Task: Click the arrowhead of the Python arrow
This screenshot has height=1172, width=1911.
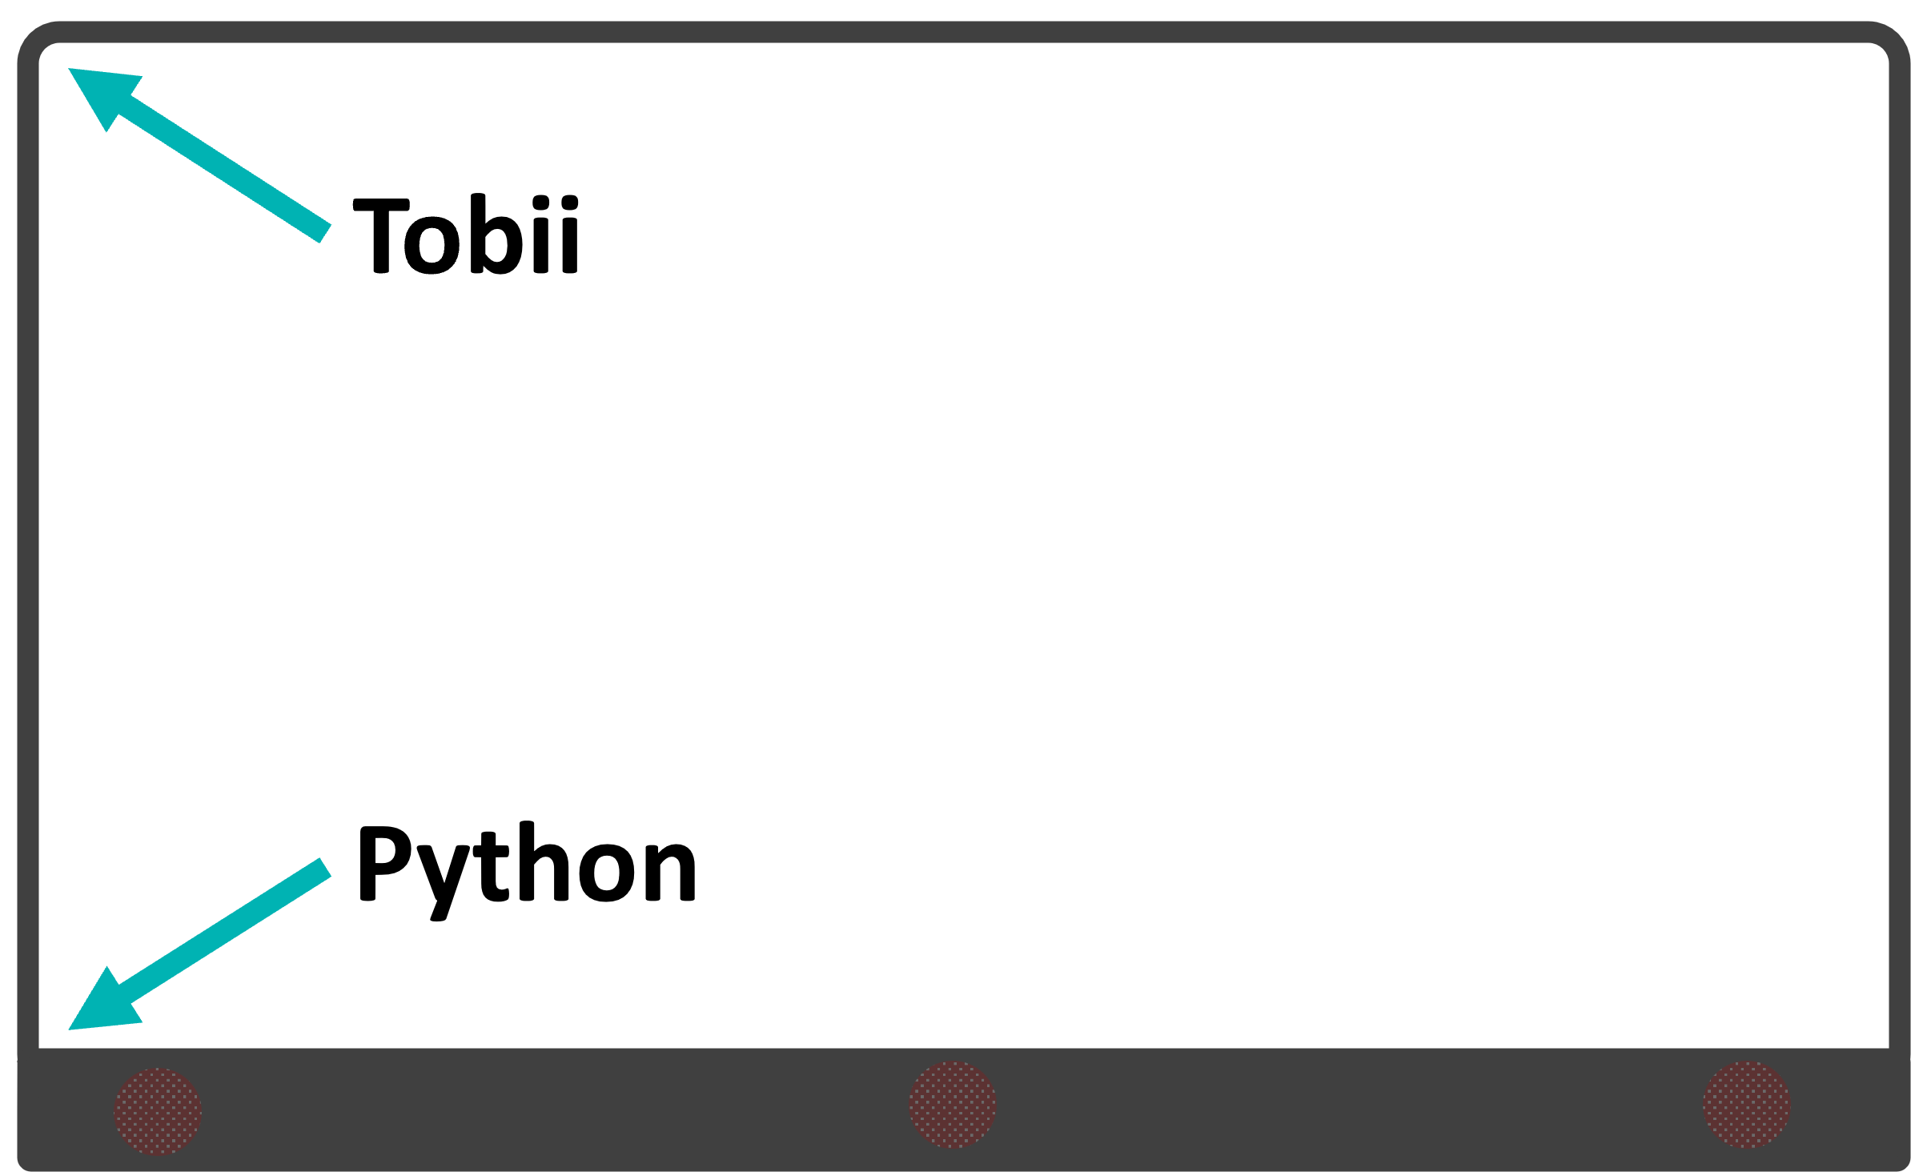Action: 99,1005
